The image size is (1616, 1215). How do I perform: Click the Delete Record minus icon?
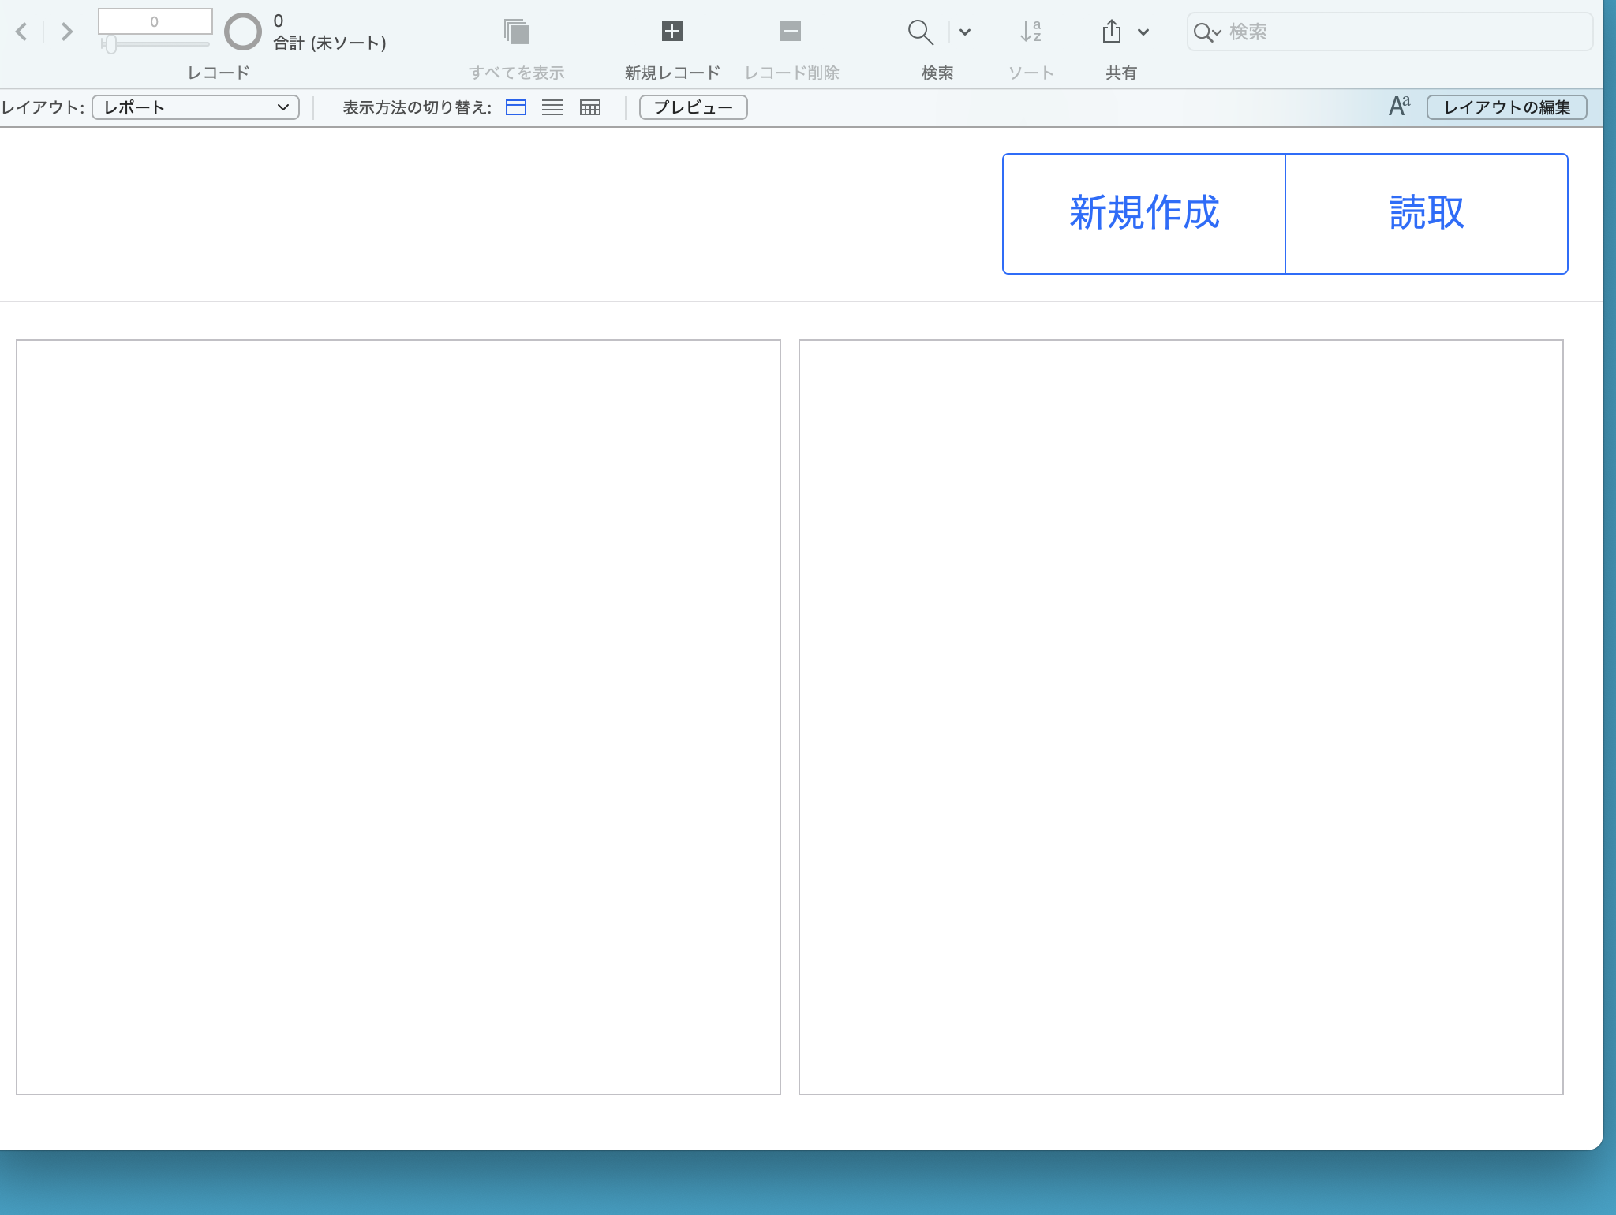tap(790, 32)
